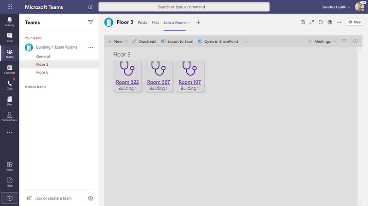Open the Room 307 link
368x206 pixels.
(158, 82)
